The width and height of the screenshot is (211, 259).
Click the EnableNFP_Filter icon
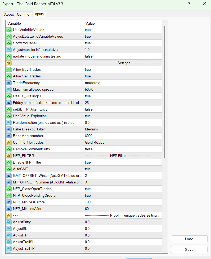[9, 162]
